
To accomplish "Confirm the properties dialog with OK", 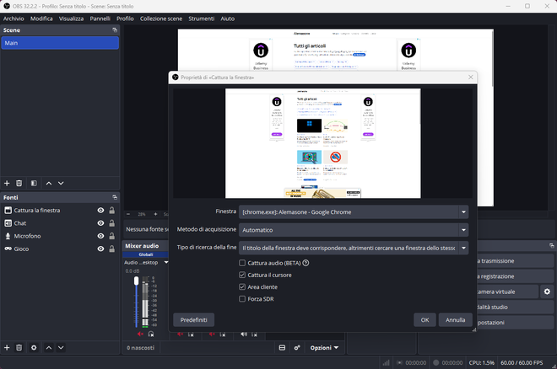I will [425, 320].
